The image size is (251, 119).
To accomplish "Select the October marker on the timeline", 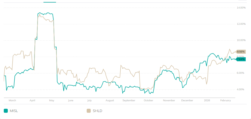I will [x=148, y=100].
